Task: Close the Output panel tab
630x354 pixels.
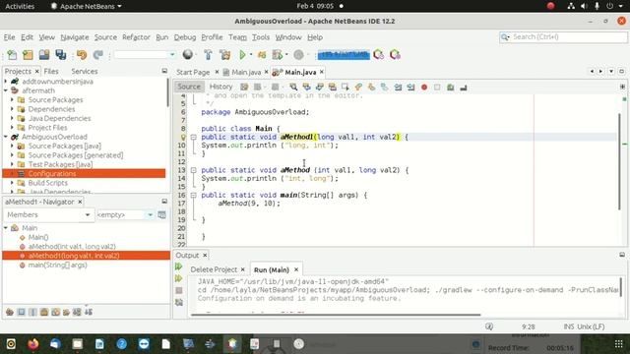Action: pyautogui.click(x=205, y=256)
